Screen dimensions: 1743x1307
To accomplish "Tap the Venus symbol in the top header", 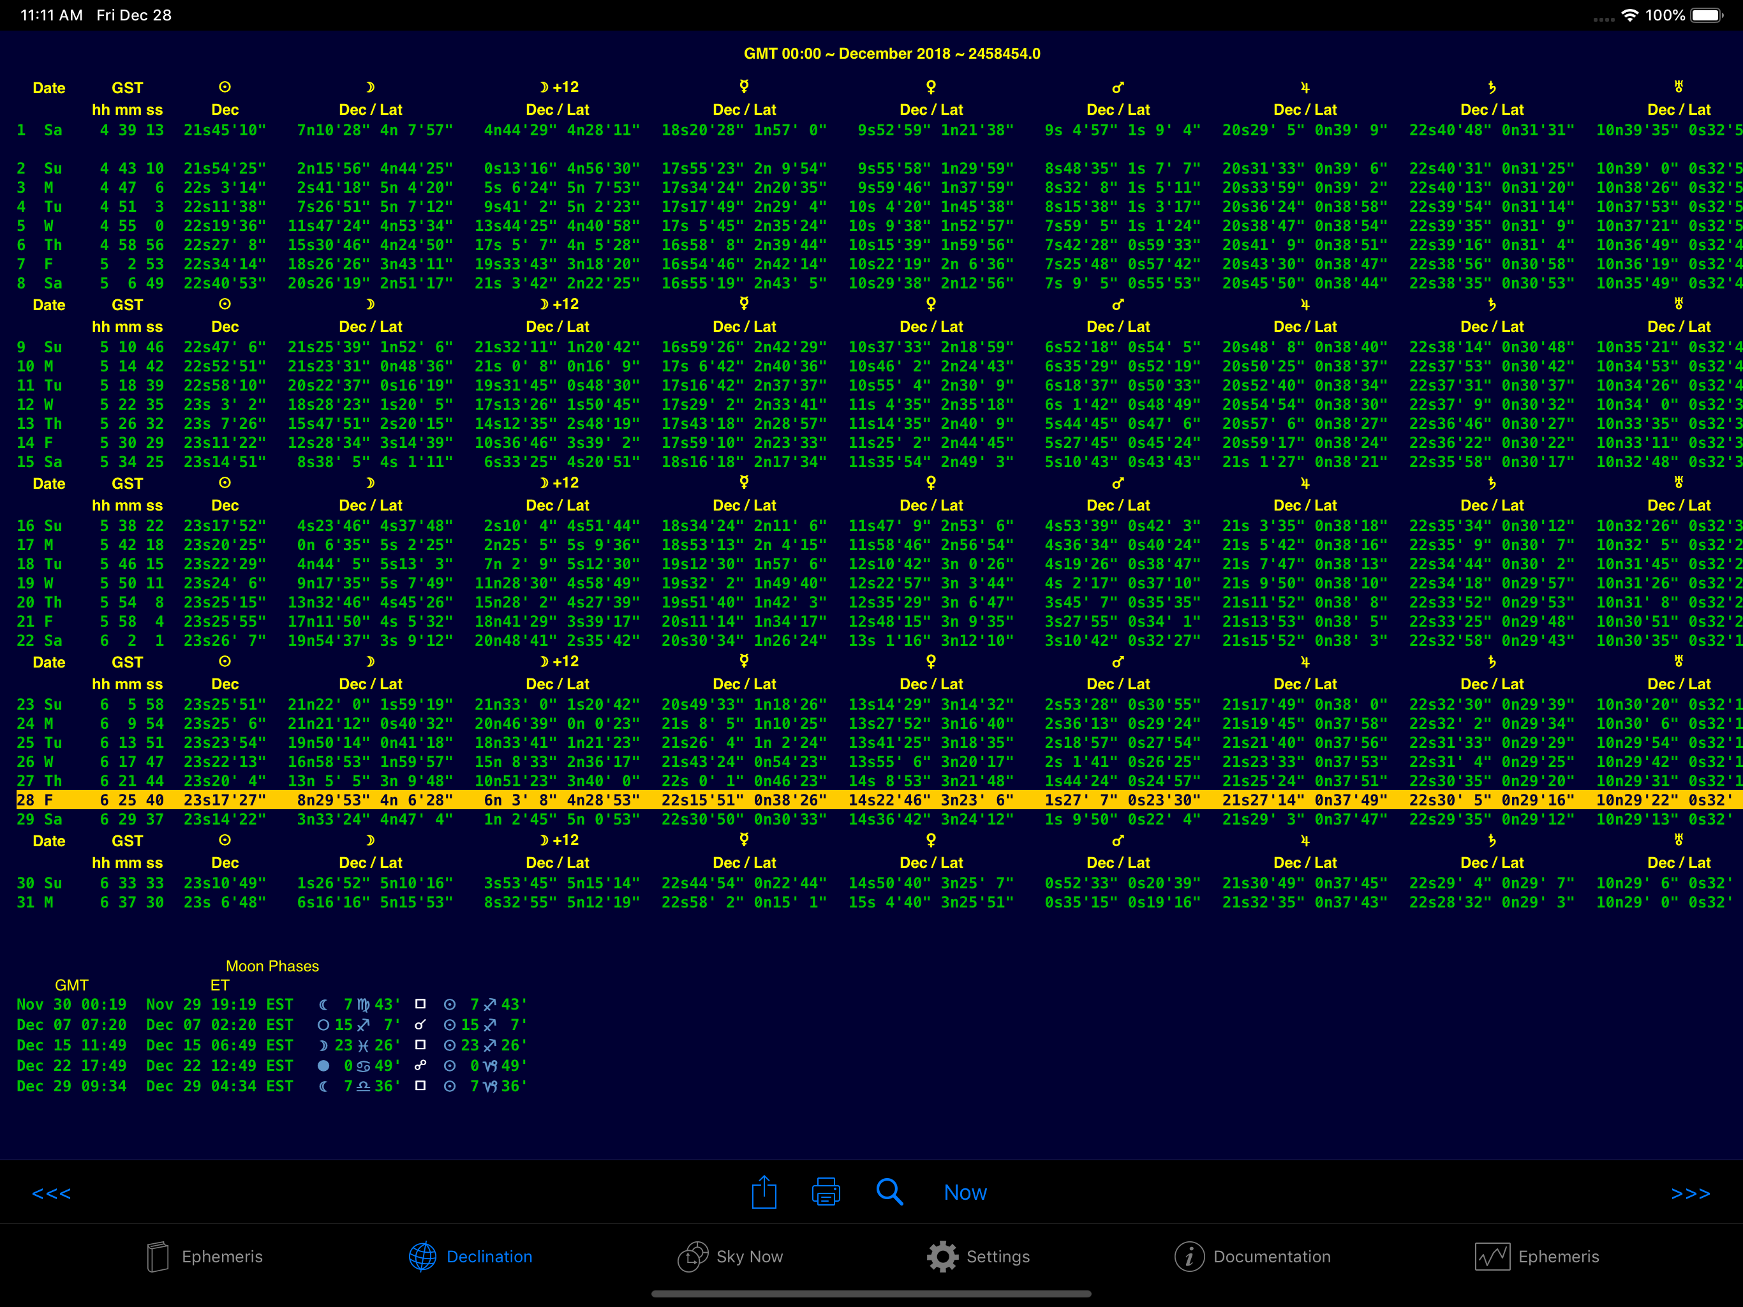I will coord(931,87).
